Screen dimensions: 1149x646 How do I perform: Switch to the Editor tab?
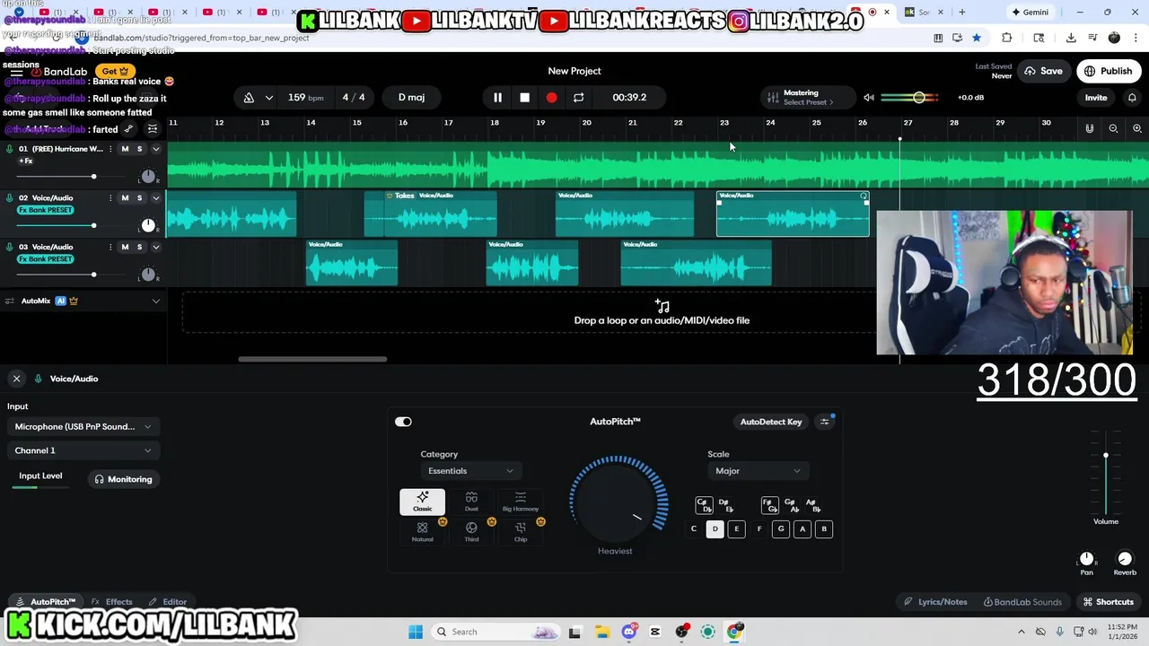point(168,602)
